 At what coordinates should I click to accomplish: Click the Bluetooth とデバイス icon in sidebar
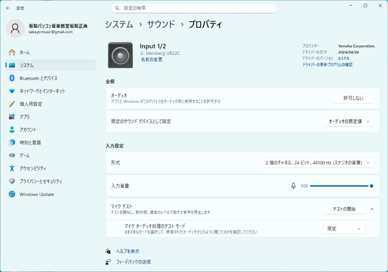(12, 78)
